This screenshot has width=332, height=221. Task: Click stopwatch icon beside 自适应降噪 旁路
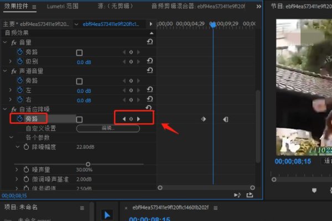(x=20, y=118)
